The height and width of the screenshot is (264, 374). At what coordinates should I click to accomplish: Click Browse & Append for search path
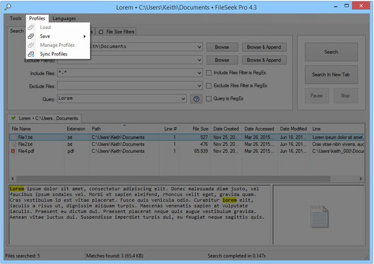(x=264, y=47)
